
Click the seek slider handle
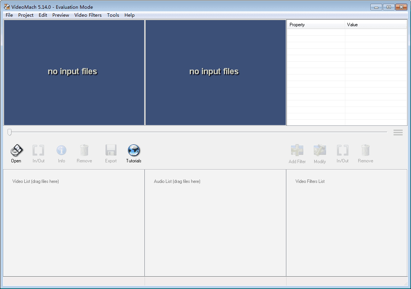coord(9,132)
